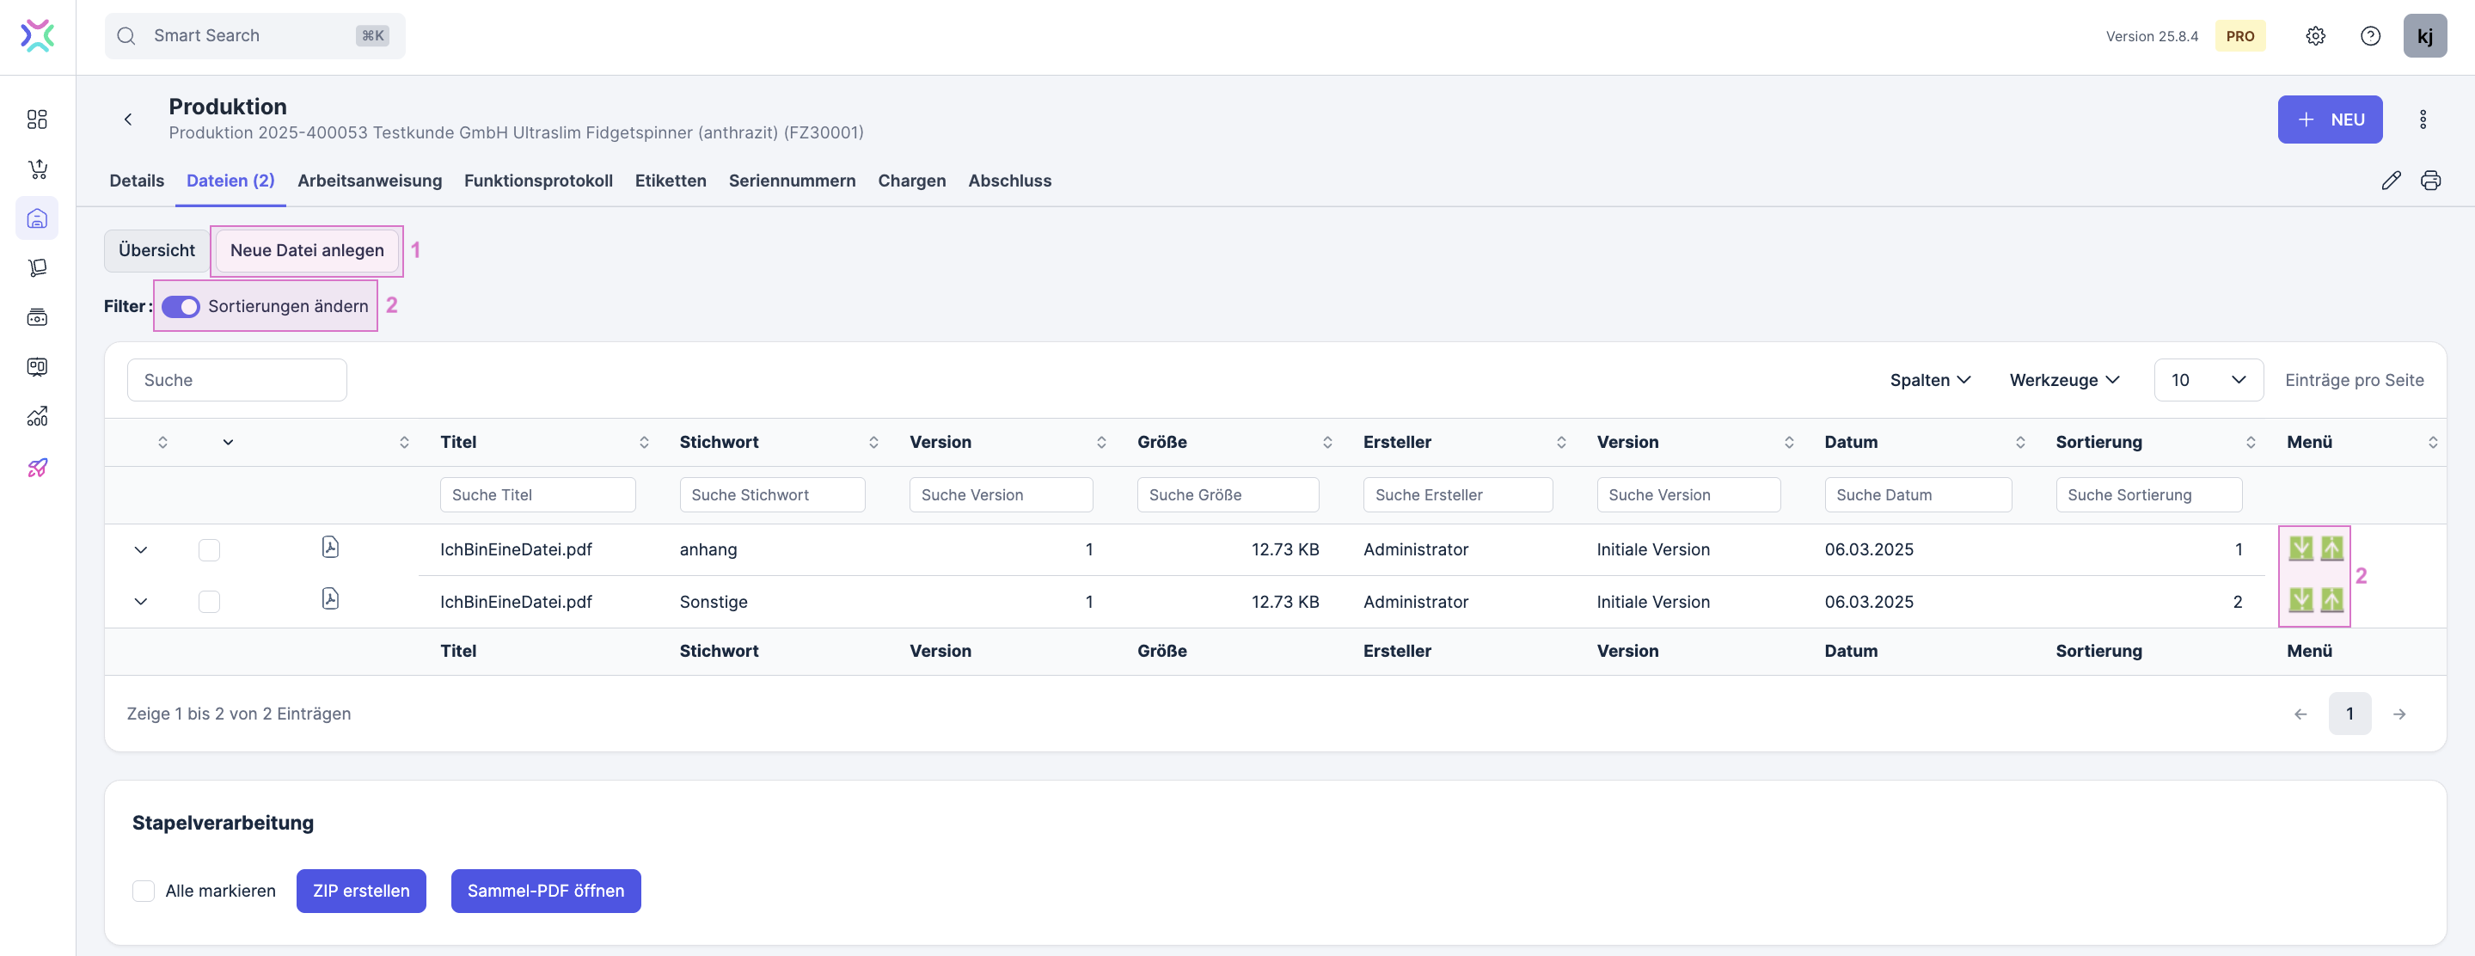This screenshot has width=2475, height=956.
Task: Click 'ZIP erstellen' button
Action: (360, 891)
